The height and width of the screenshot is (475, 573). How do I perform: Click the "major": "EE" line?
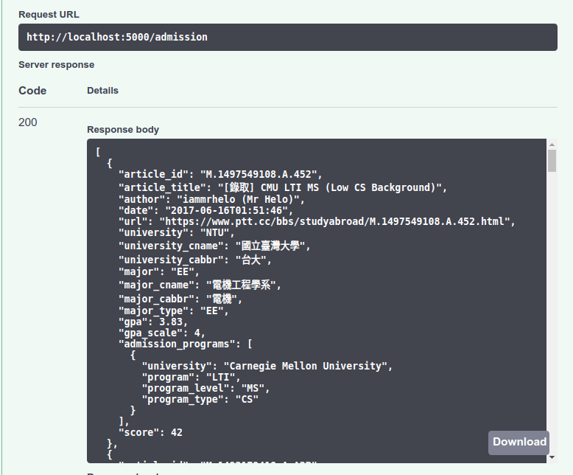click(158, 272)
